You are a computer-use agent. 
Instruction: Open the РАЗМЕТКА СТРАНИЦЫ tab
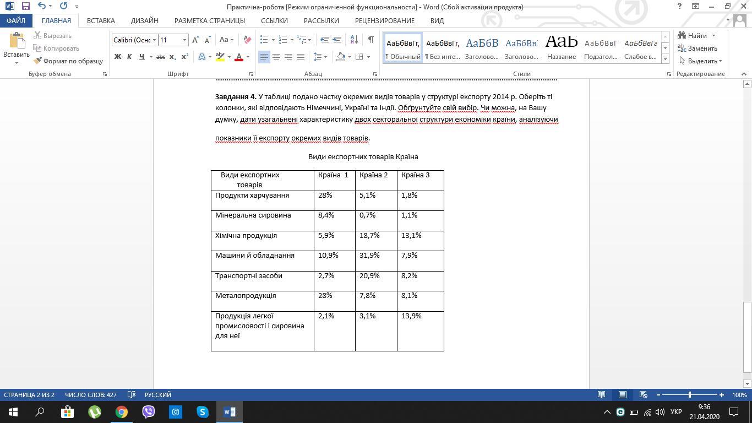point(210,20)
